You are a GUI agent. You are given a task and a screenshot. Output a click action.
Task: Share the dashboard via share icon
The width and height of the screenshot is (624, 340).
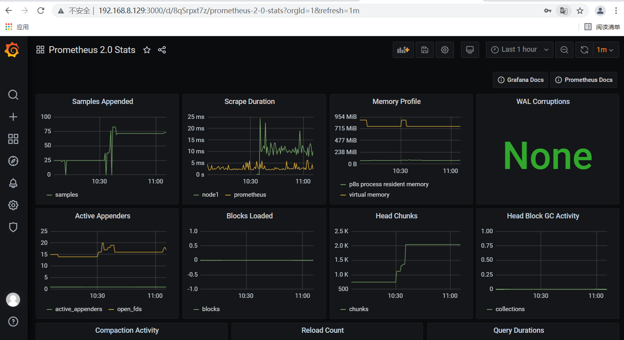[x=162, y=50]
